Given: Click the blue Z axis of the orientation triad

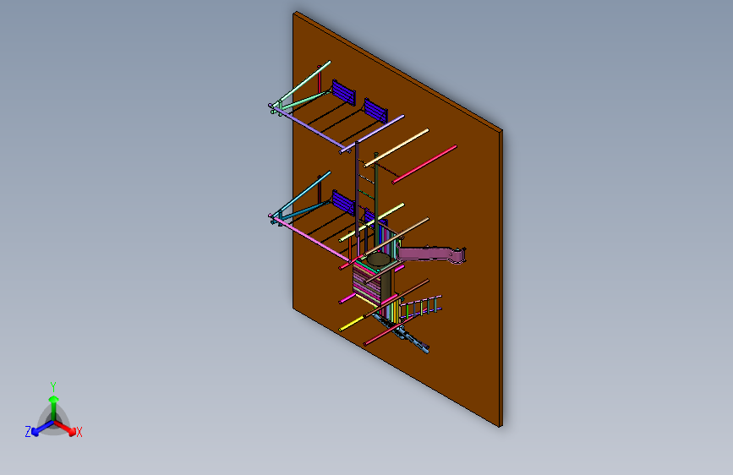Looking at the screenshot, I should 42,429.
